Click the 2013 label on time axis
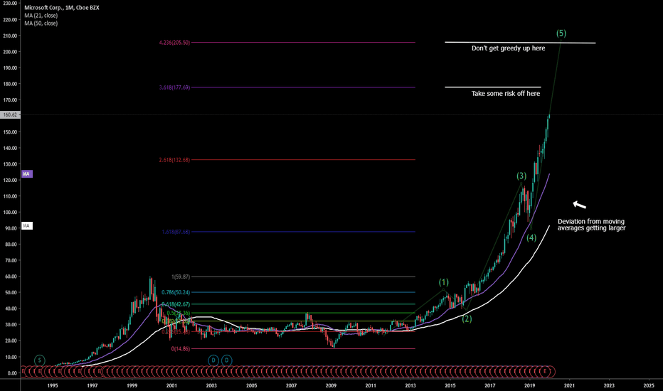Image resolution: width=663 pixels, height=391 pixels. [x=410, y=385]
